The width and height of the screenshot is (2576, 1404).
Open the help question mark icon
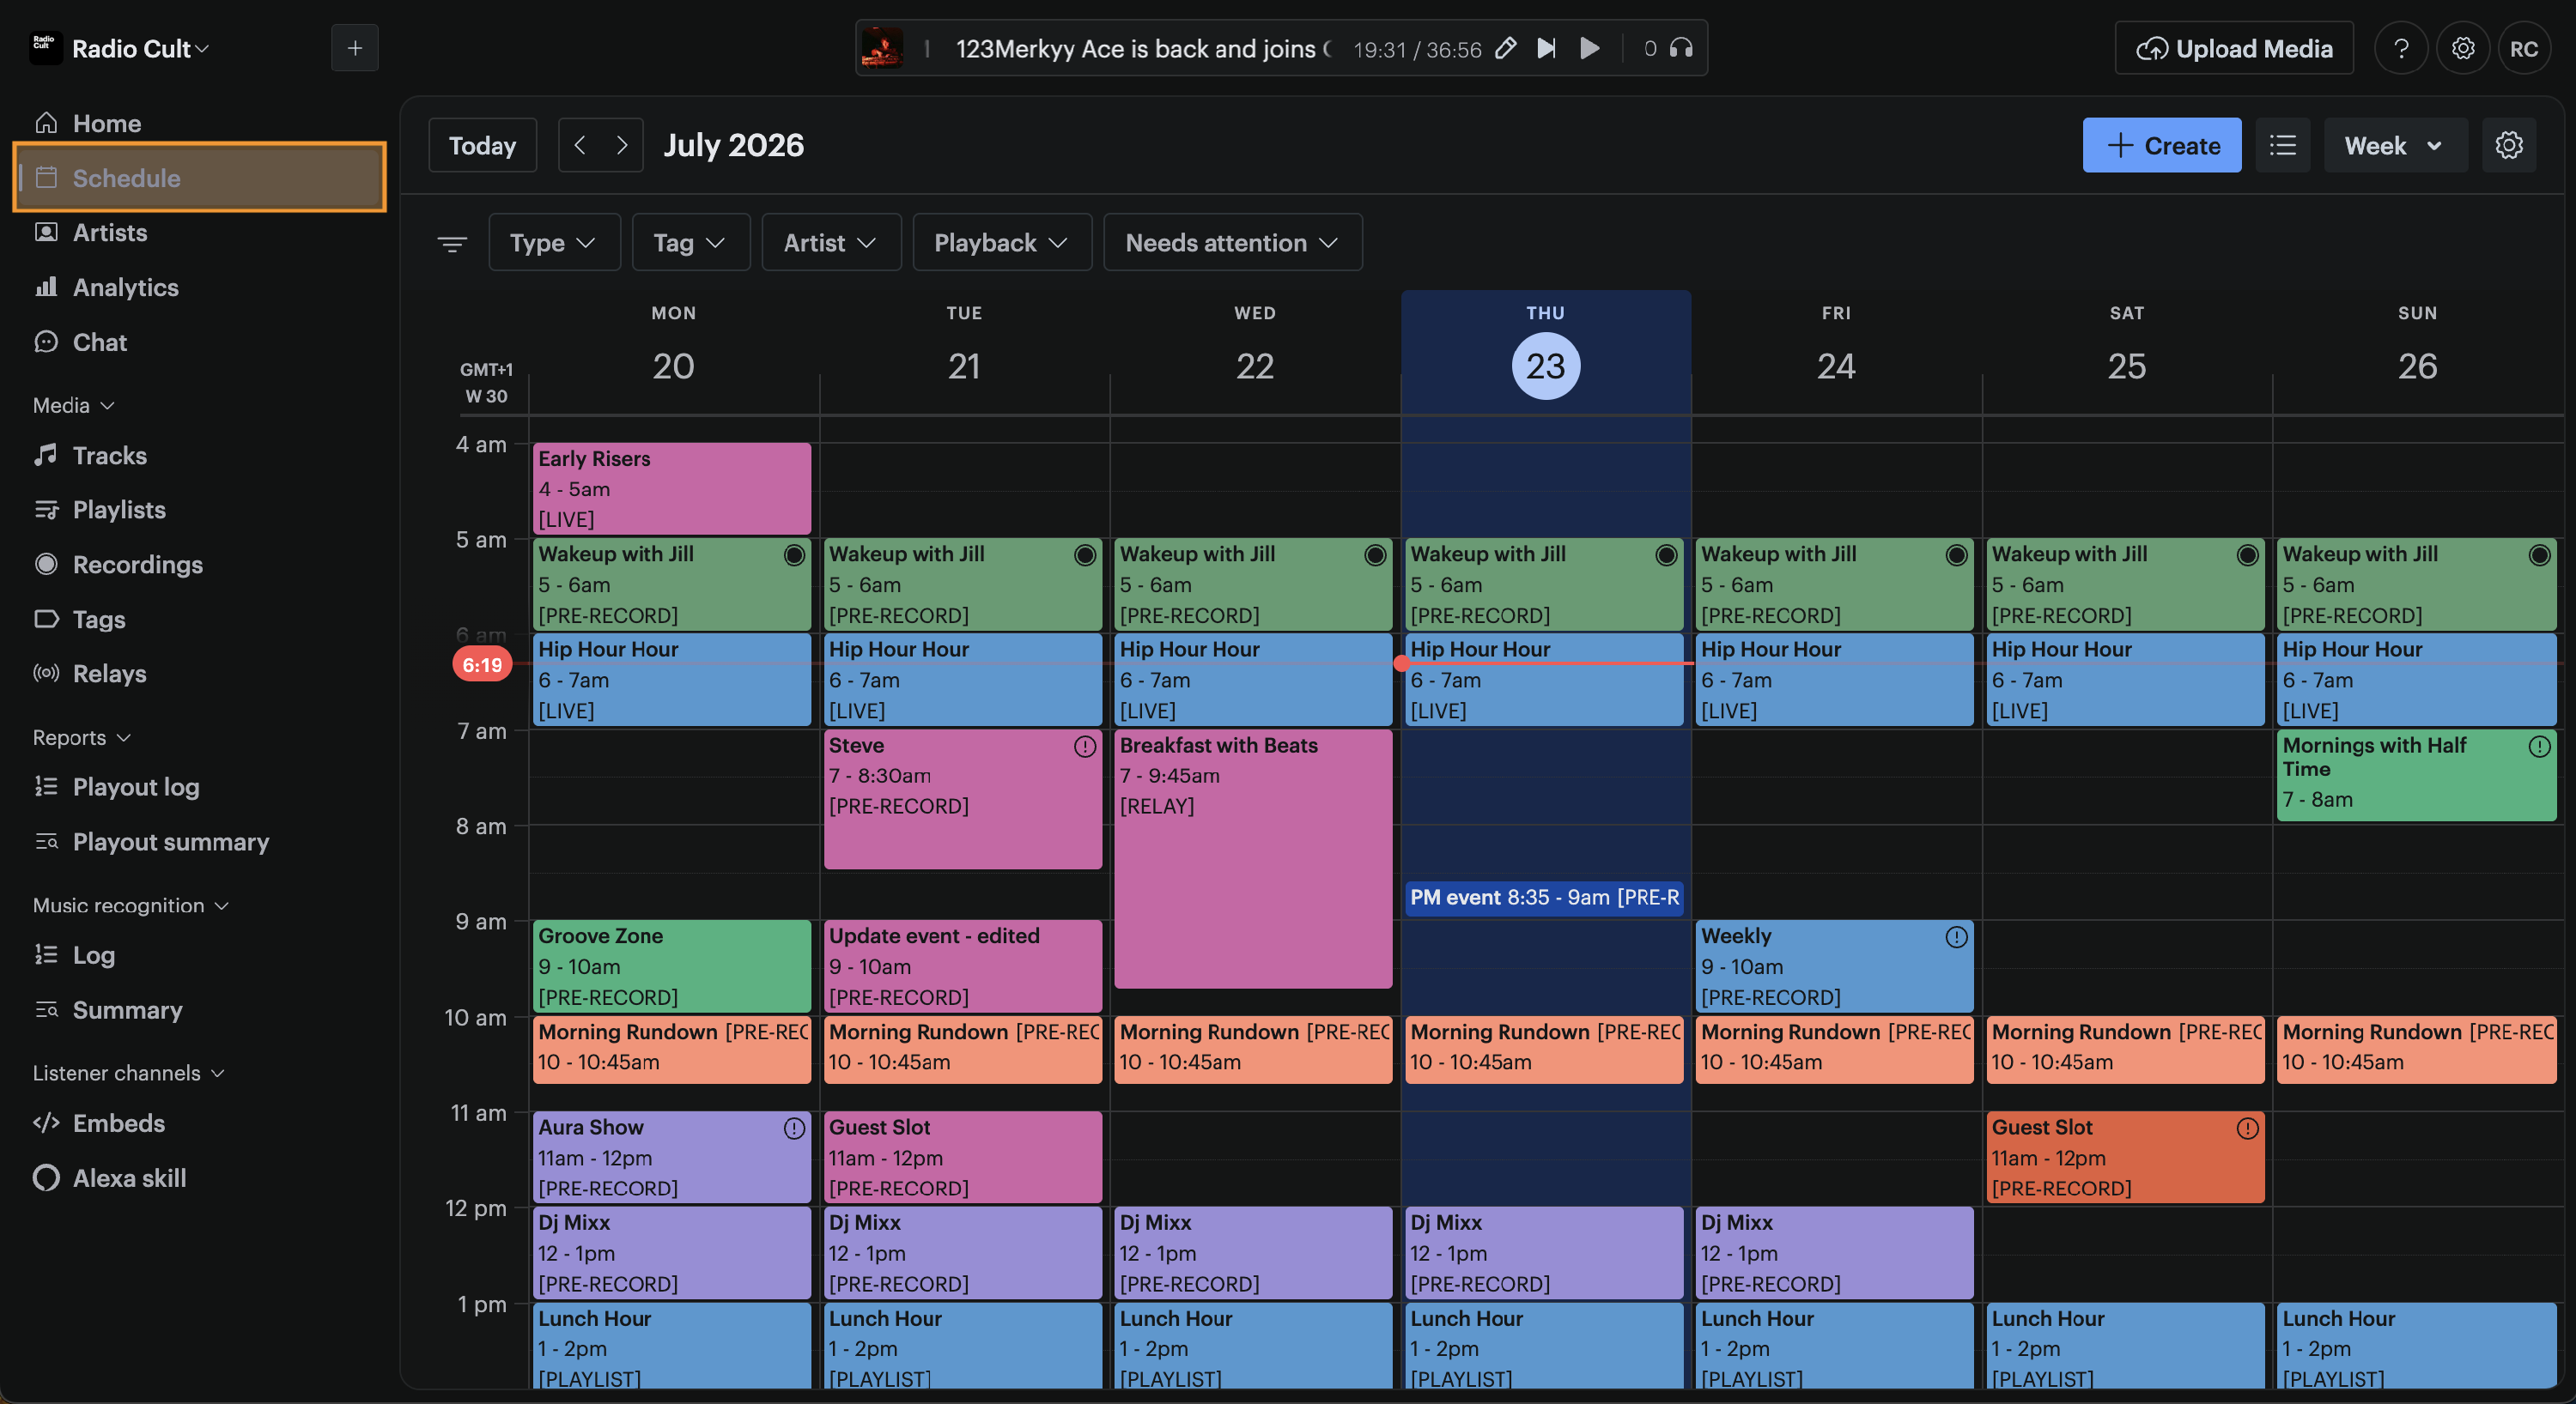(2400, 48)
